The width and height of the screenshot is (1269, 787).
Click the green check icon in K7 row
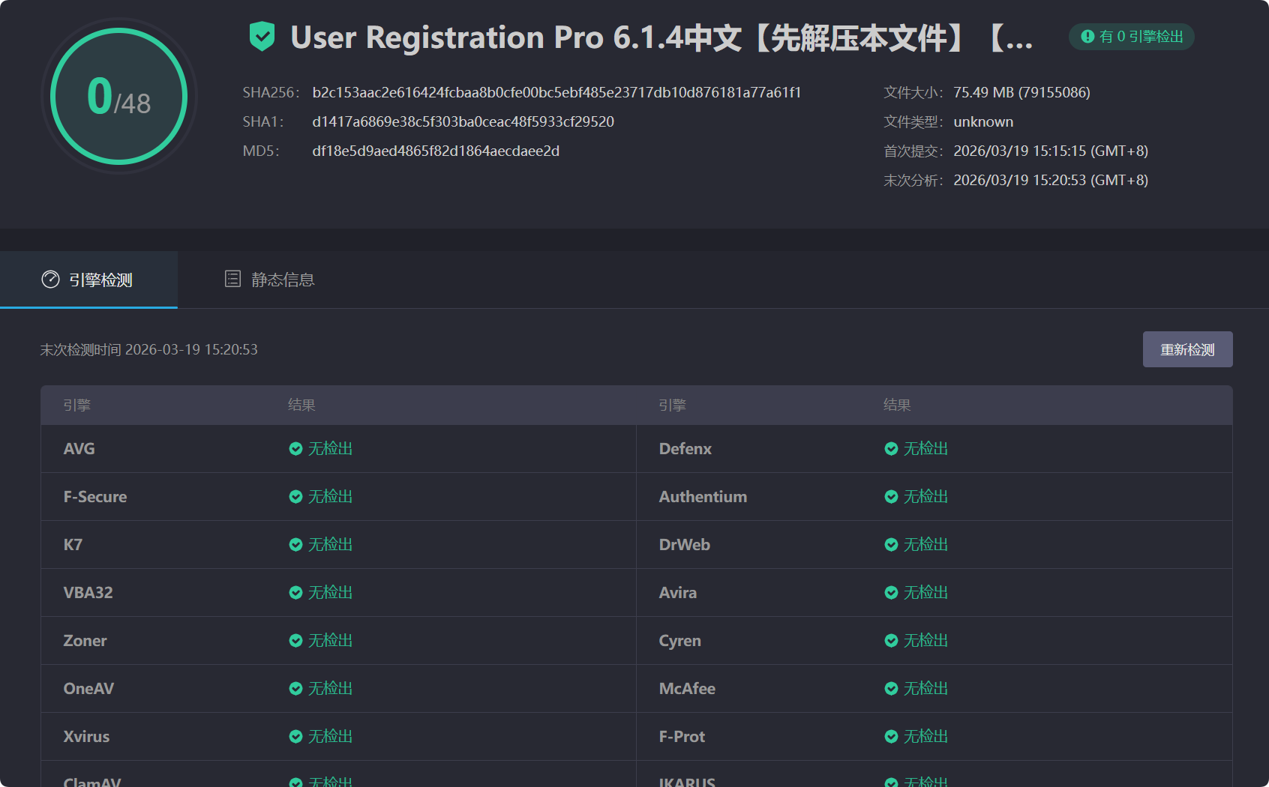(x=295, y=545)
